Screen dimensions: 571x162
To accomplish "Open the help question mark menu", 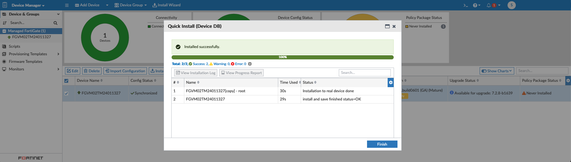I will [x=476, y=5].
